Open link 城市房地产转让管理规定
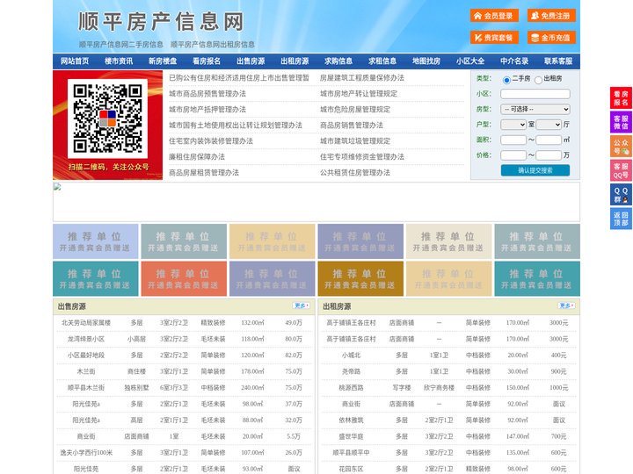Viewport: 633px width, 474px height. pos(359,94)
